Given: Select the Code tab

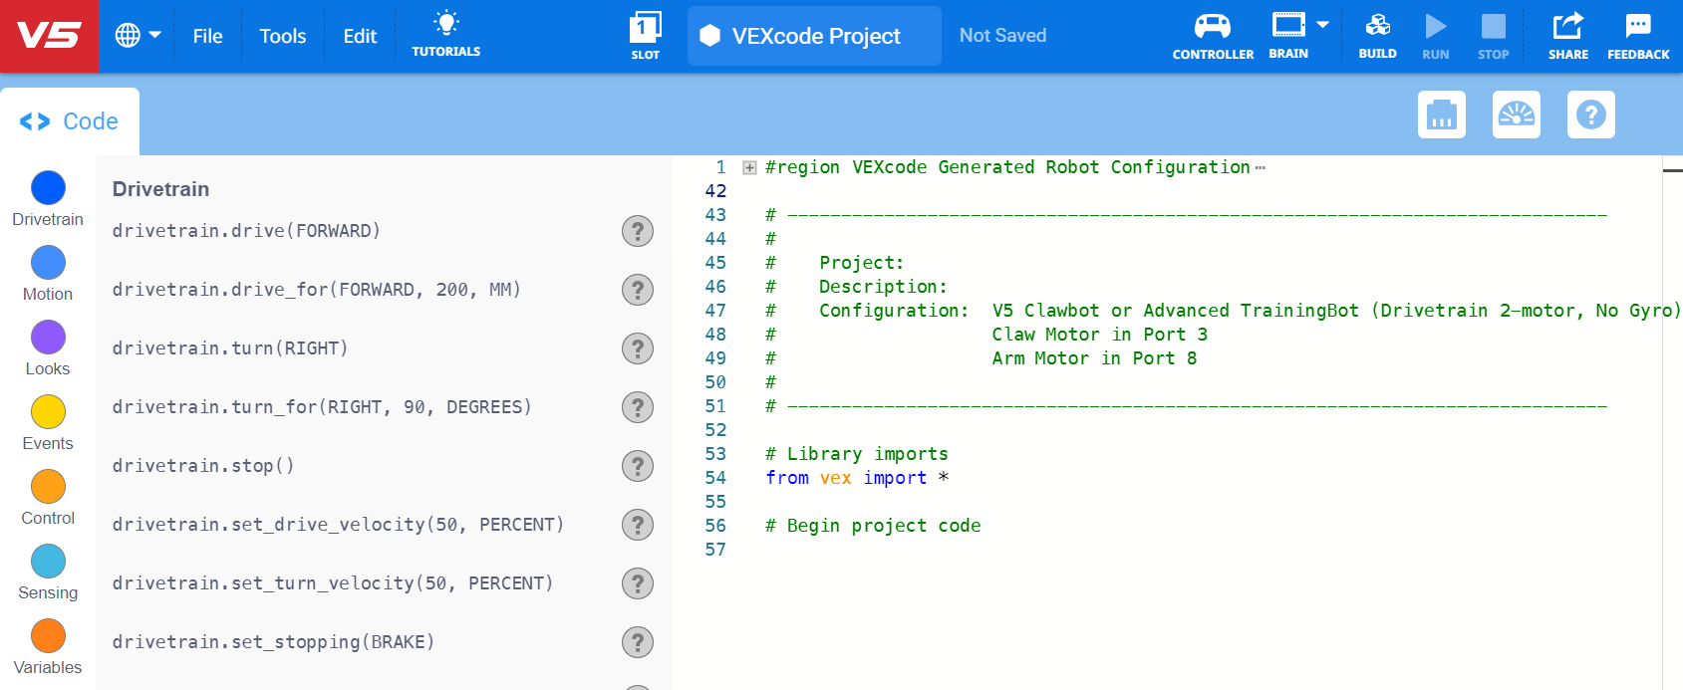Looking at the screenshot, I should 70,121.
